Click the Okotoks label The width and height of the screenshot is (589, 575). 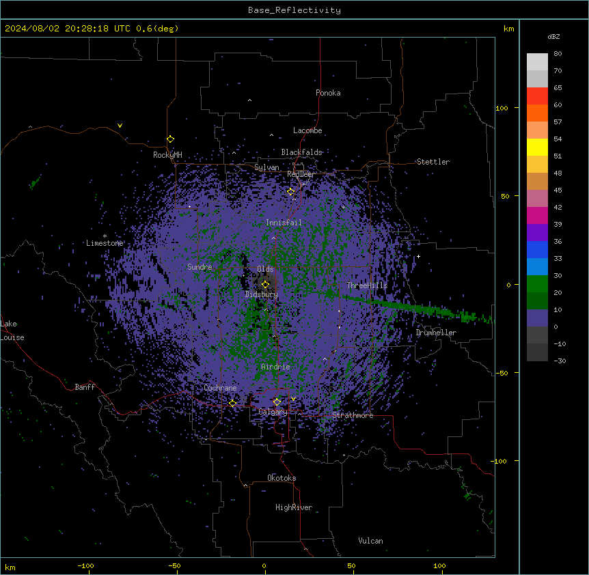click(x=282, y=478)
